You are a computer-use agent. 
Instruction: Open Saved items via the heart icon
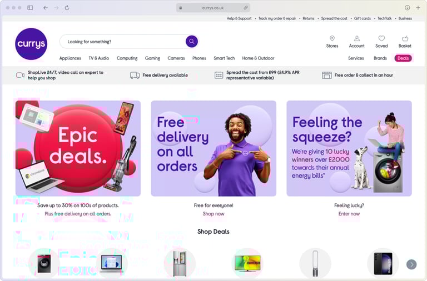[x=381, y=38]
